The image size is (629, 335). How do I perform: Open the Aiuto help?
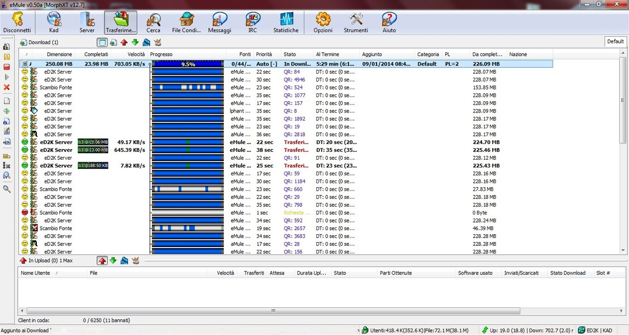click(389, 23)
